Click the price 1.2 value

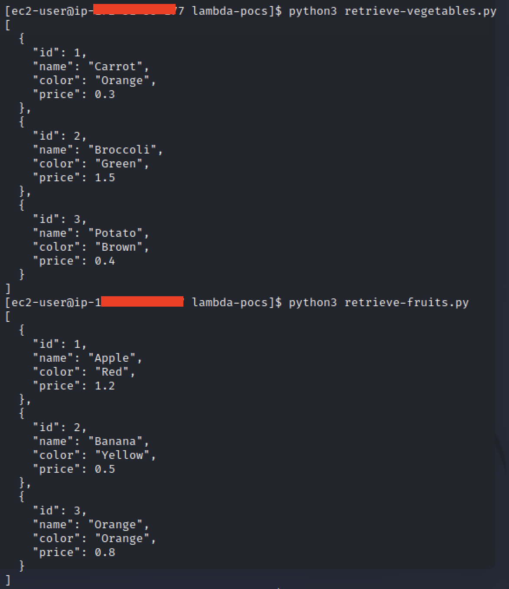tap(105, 386)
